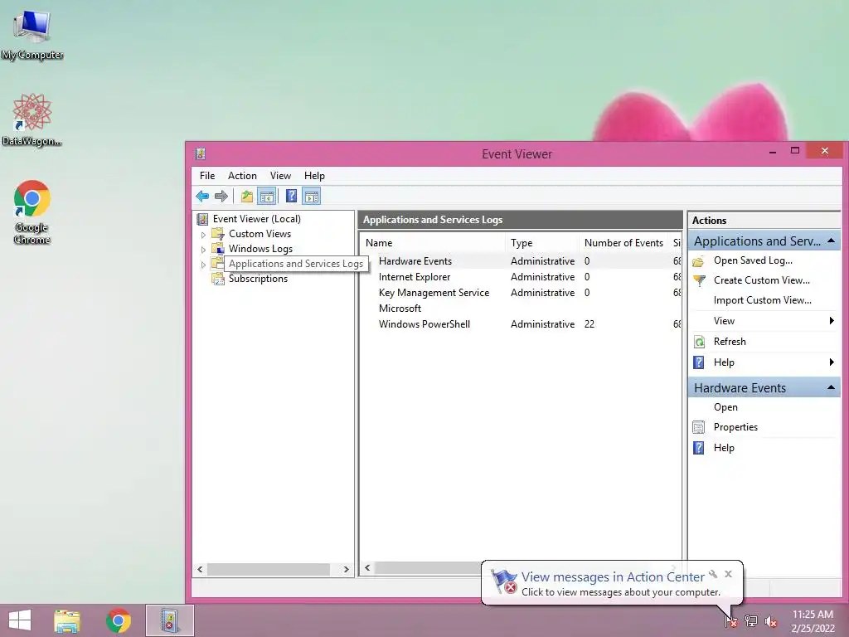The height and width of the screenshot is (637, 849).
Task: Toggle the Show/Hide Action Pane toolbar icon
Action: click(x=312, y=196)
